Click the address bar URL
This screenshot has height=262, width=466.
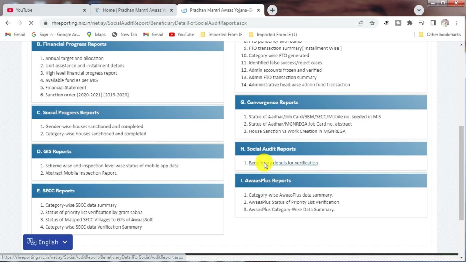click(x=149, y=23)
